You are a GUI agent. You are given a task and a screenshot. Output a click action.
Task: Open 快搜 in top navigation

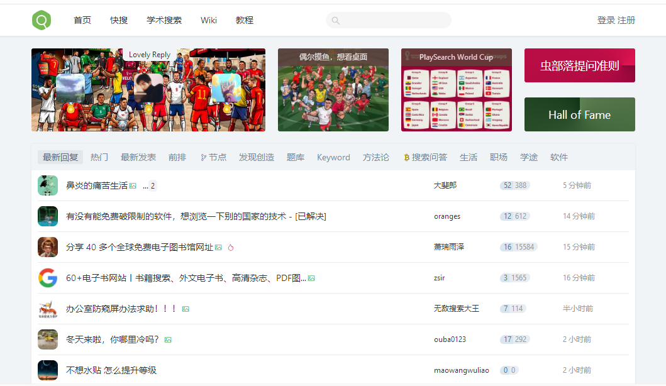click(119, 20)
